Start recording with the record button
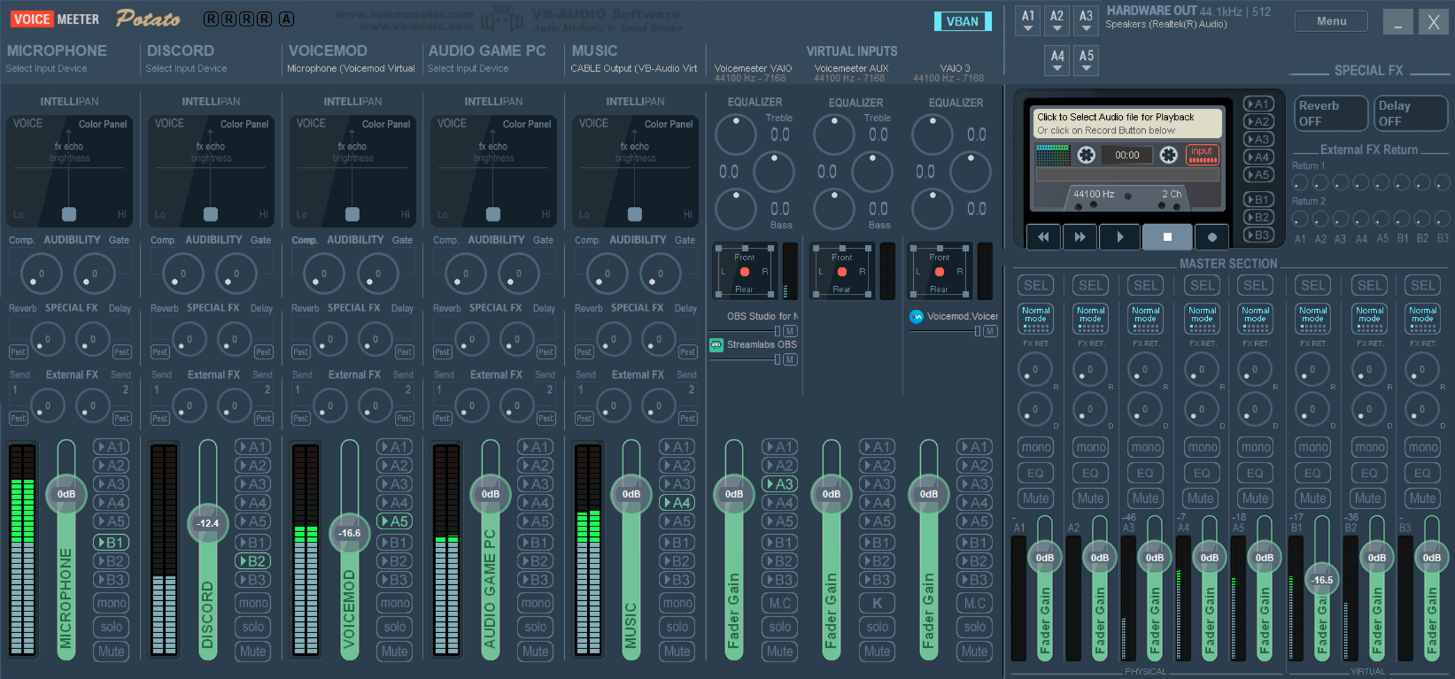The height and width of the screenshot is (679, 1455). pyautogui.click(x=1211, y=237)
